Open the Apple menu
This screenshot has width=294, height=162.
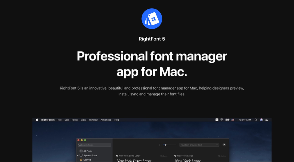[37, 120]
